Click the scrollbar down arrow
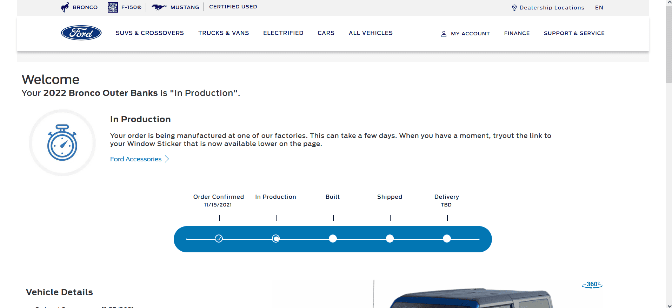Screen dimensions: 672x308 pos(669,305)
